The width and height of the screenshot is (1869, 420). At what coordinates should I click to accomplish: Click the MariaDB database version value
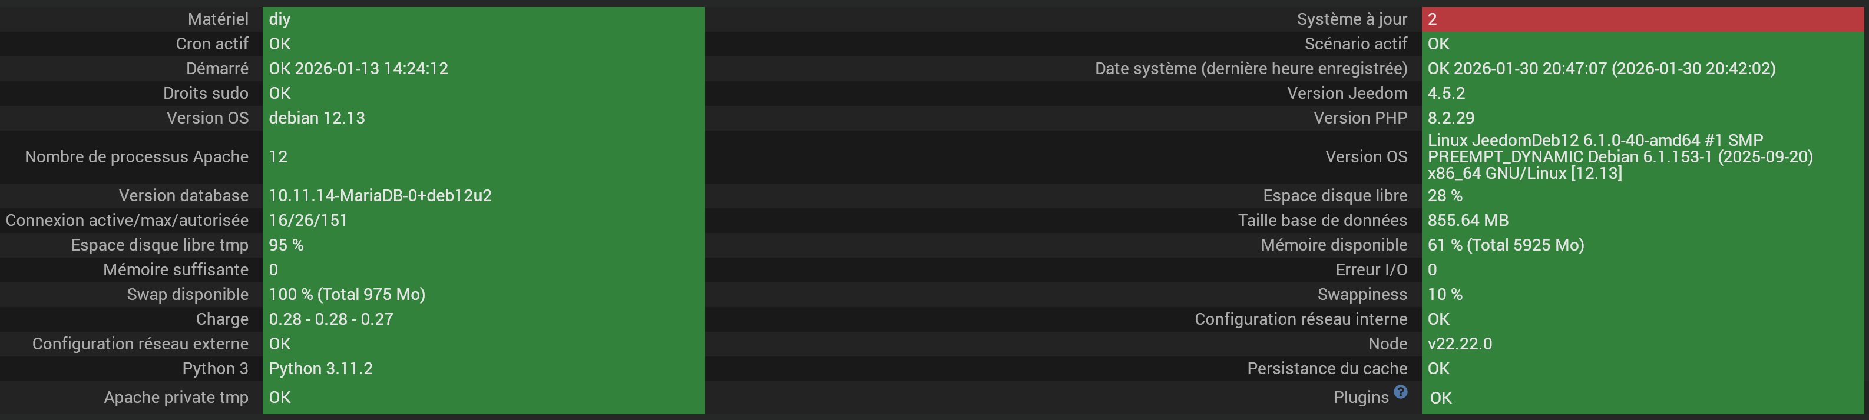coord(380,195)
